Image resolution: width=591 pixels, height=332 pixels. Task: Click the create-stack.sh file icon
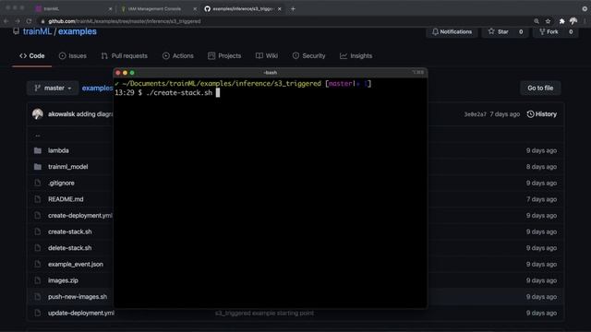38,231
